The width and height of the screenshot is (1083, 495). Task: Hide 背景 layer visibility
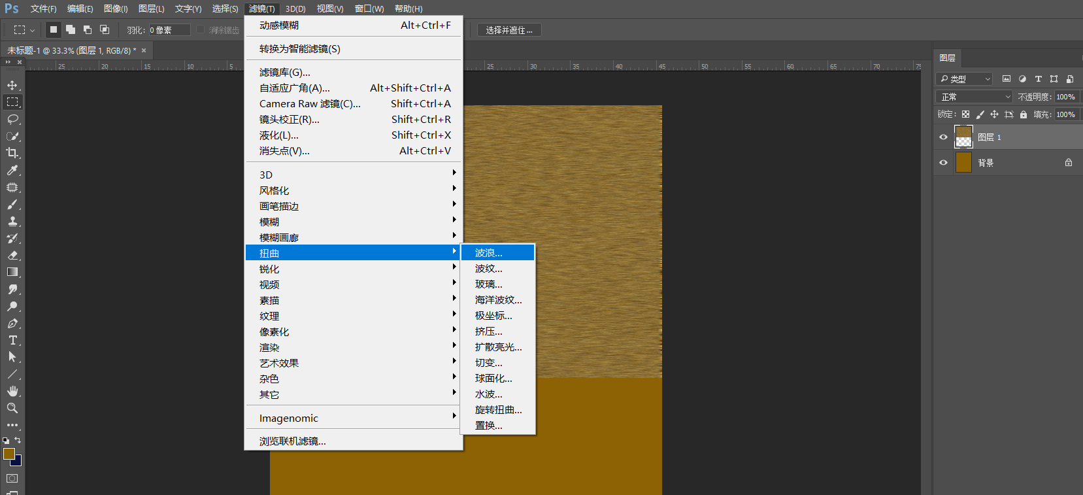coord(943,163)
